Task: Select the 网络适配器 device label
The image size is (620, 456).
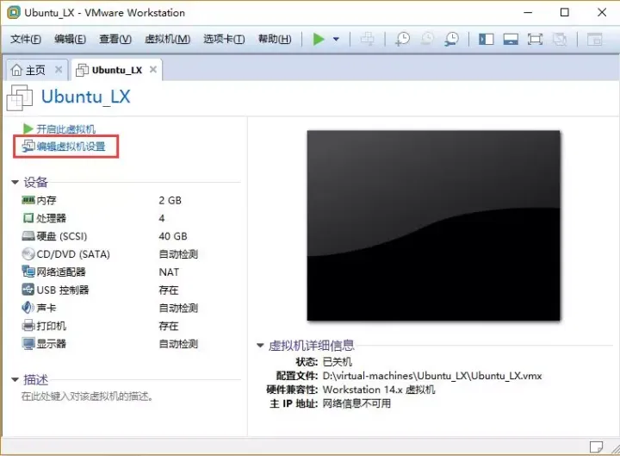Action: click(x=61, y=272)
